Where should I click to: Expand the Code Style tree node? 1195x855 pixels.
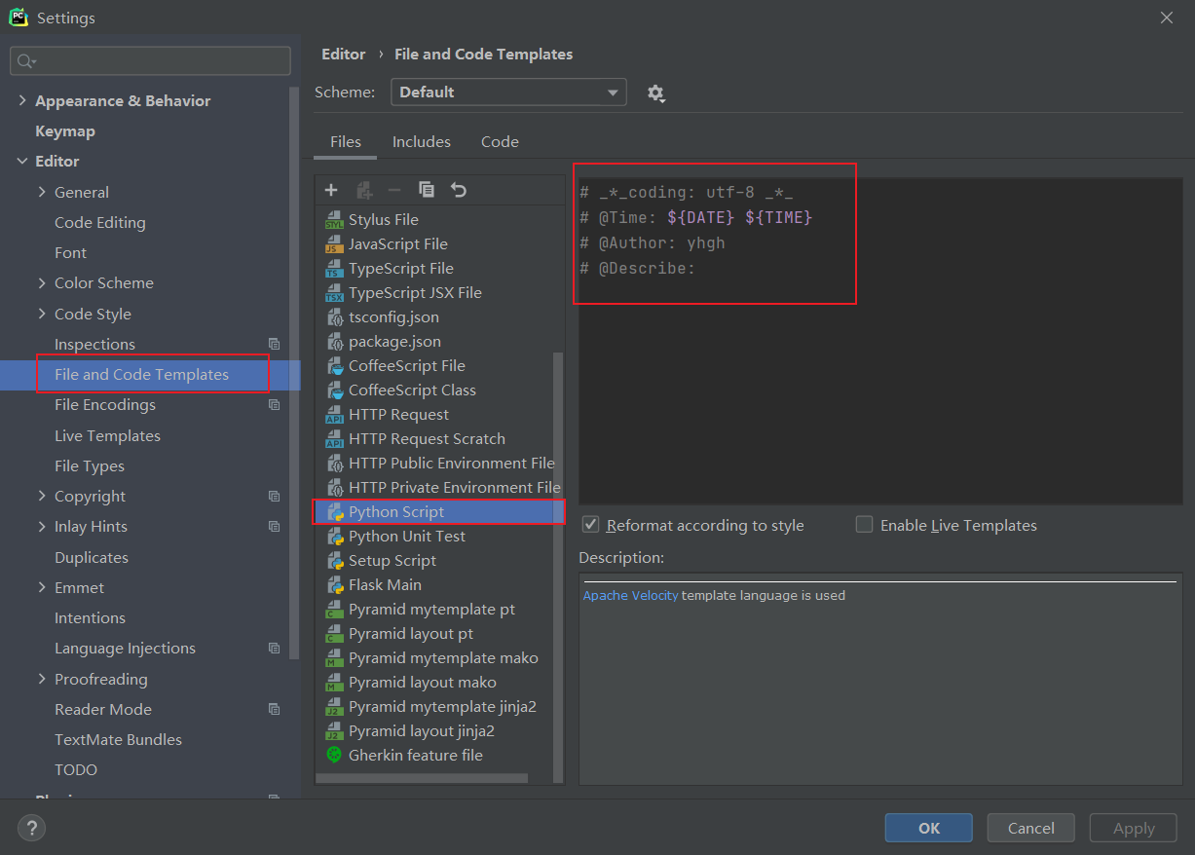click(x=42, y=314)
